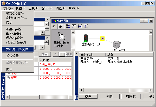Click the 旋转 property row label
This screenshot has height=107, width=156.
point(14,78)
